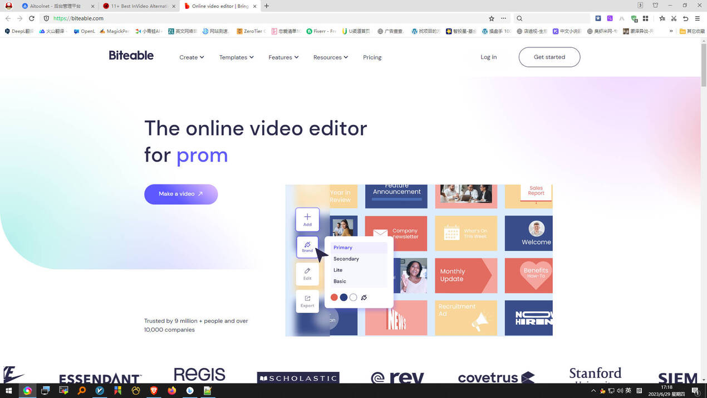Switch to the Best InVideo Alternatives tab
707x398 pixels.
point(139,6)
